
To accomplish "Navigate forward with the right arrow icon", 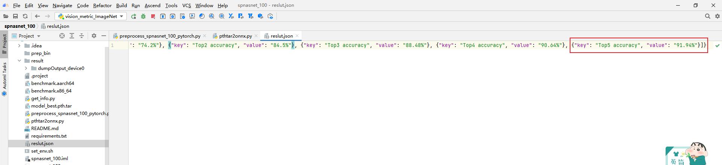I will [47, 16].
